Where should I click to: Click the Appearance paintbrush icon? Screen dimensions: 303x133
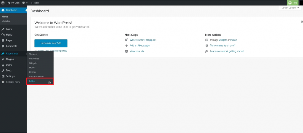[x=3, y=54]
